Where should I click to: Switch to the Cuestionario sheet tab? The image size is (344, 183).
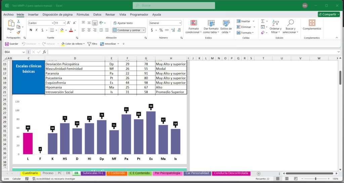[30, 173]
